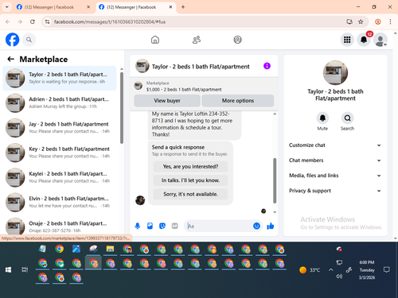Send quick reply 'Sorry, it's not available.'

point(190,194)
